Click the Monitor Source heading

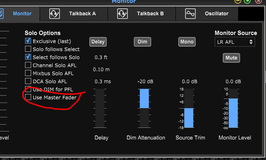click(x=236, y=33)
